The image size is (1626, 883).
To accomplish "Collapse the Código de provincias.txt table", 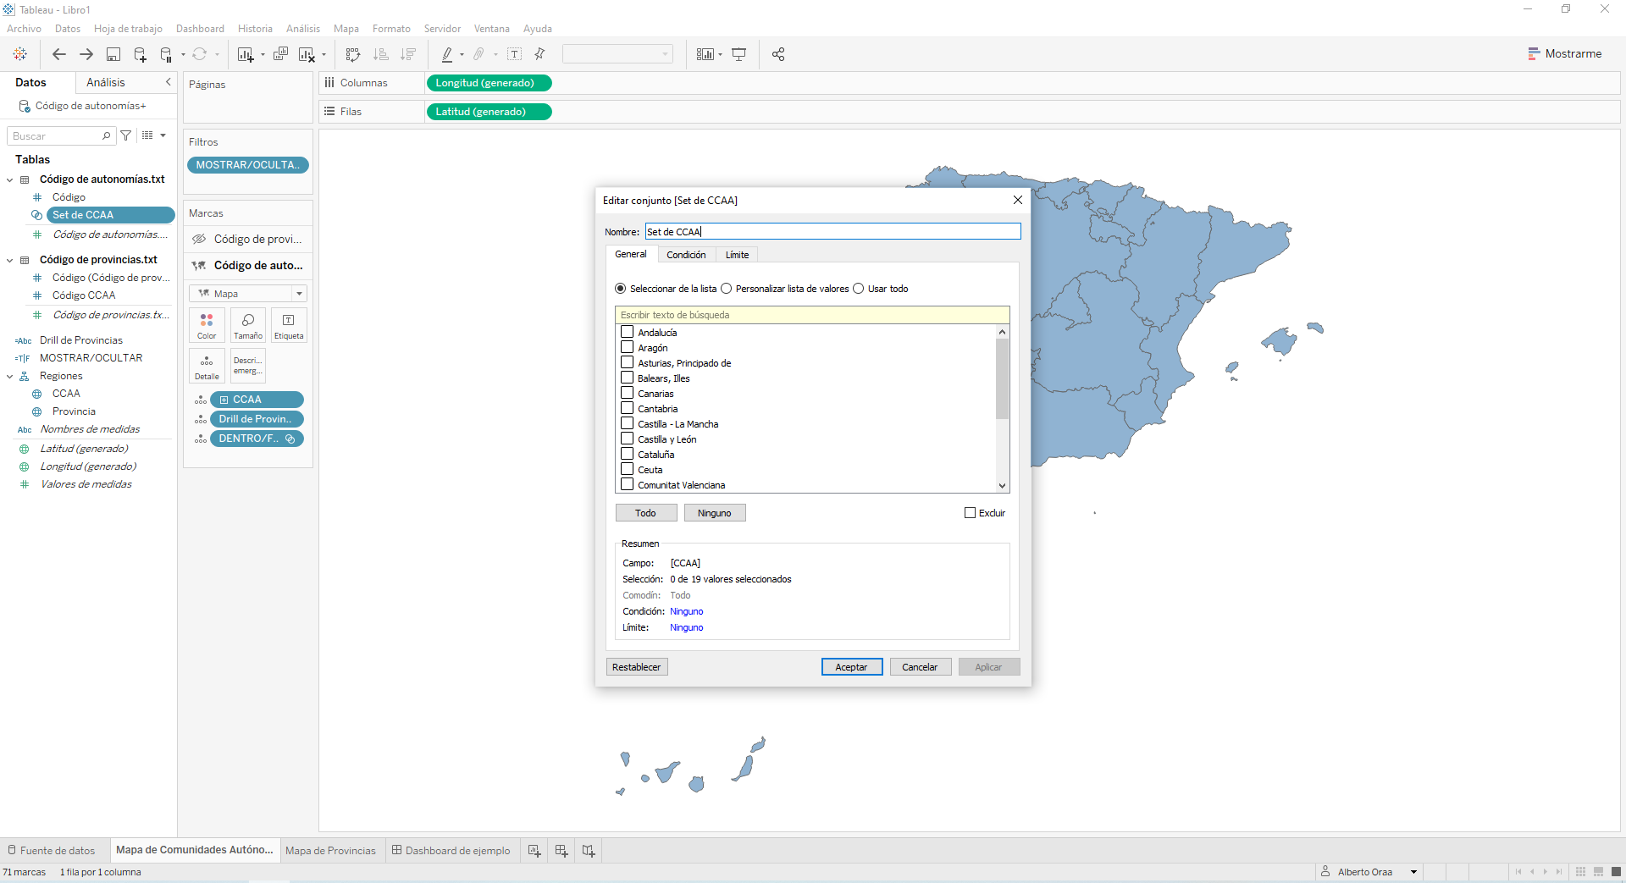I will click(x=10, y=260).
